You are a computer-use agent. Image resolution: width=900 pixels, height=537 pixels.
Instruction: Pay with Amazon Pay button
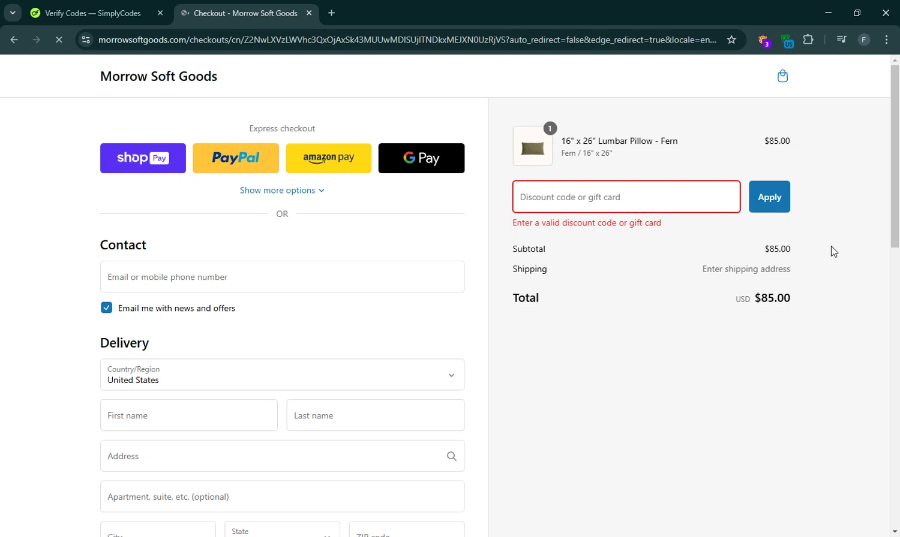click(x=329, y=158)
